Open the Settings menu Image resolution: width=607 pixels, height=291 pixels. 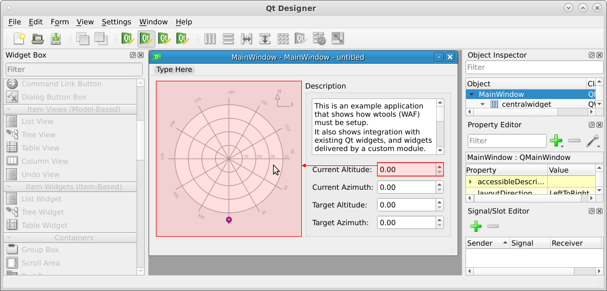pos(116,22)
